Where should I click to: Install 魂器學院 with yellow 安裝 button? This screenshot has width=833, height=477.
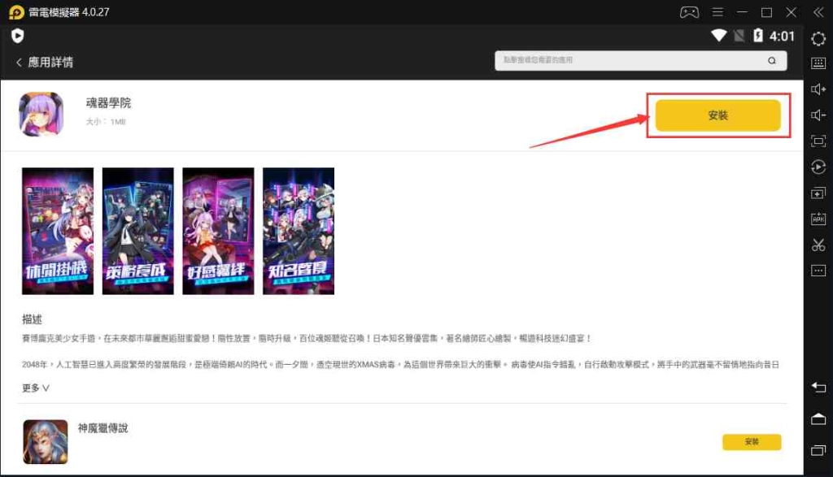click(717, 115)
